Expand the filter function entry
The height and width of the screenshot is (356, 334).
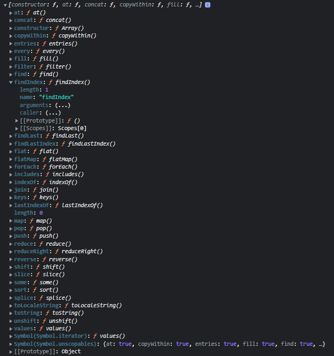(11, 67)
